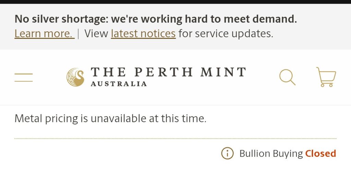351x182 pixels.
Task: Click the "for service updates" text
Action: click(x=226, y=34)
